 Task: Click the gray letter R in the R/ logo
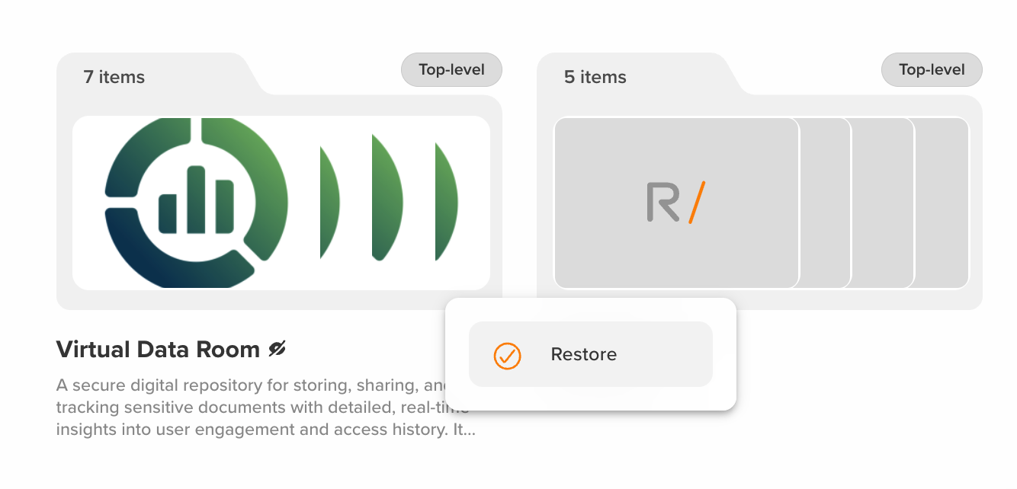[x=662, y=203]
